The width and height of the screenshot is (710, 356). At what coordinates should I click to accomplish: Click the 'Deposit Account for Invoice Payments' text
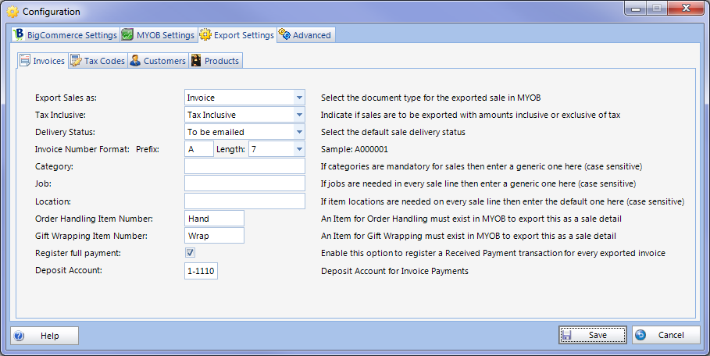pyautogui.click(x=395, y=271)
